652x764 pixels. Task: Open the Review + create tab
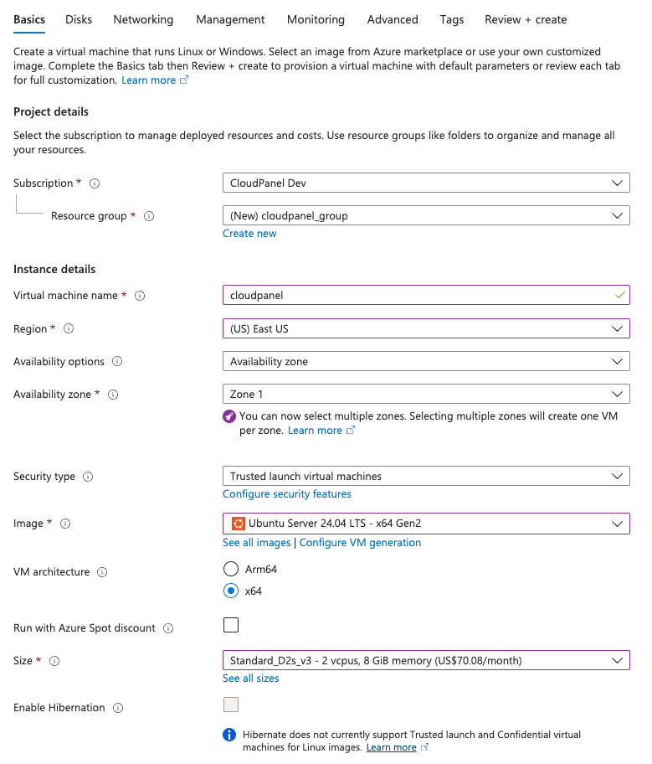526,19
